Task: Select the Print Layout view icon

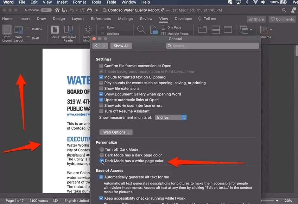Action: pyautogui.click(x=7, y=30)
